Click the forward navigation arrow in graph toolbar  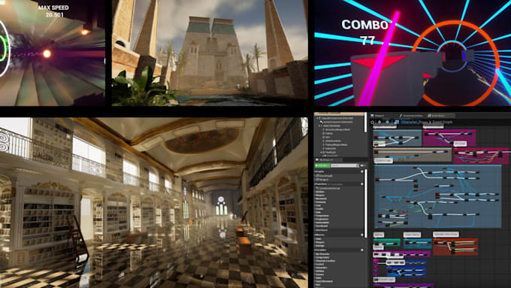pyautogui.click(x=387, y=122)
